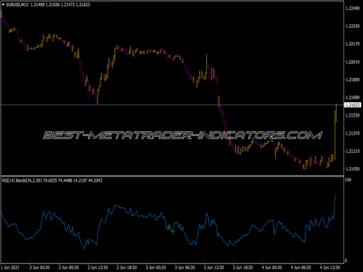The width and height of the screenshot is (363, 272).
Task: Click the 1.22170 price axis label
Action: 353,44
